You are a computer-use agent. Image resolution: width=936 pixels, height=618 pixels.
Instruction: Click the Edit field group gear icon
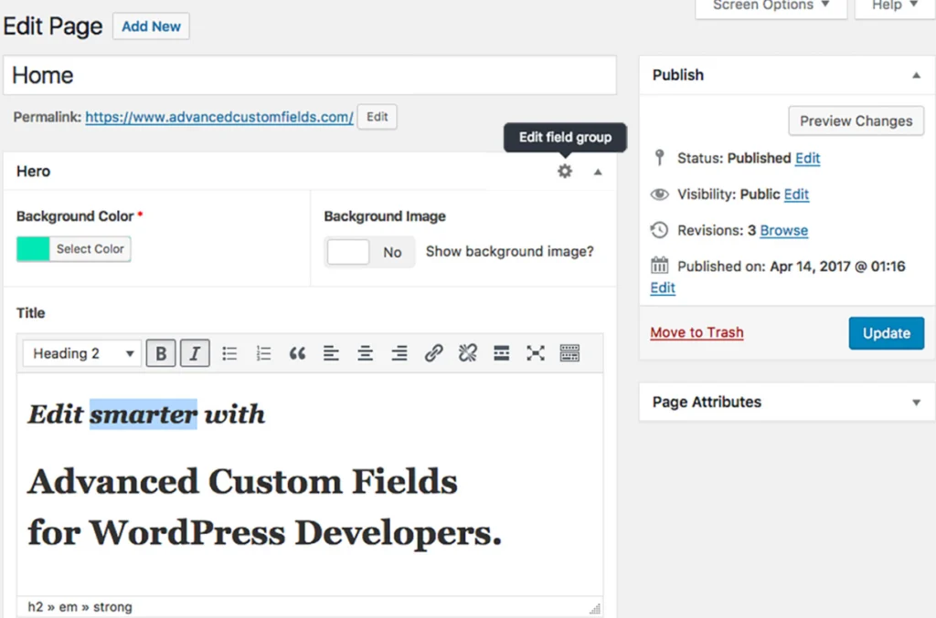pyautogui.click(x=565, y=172)
